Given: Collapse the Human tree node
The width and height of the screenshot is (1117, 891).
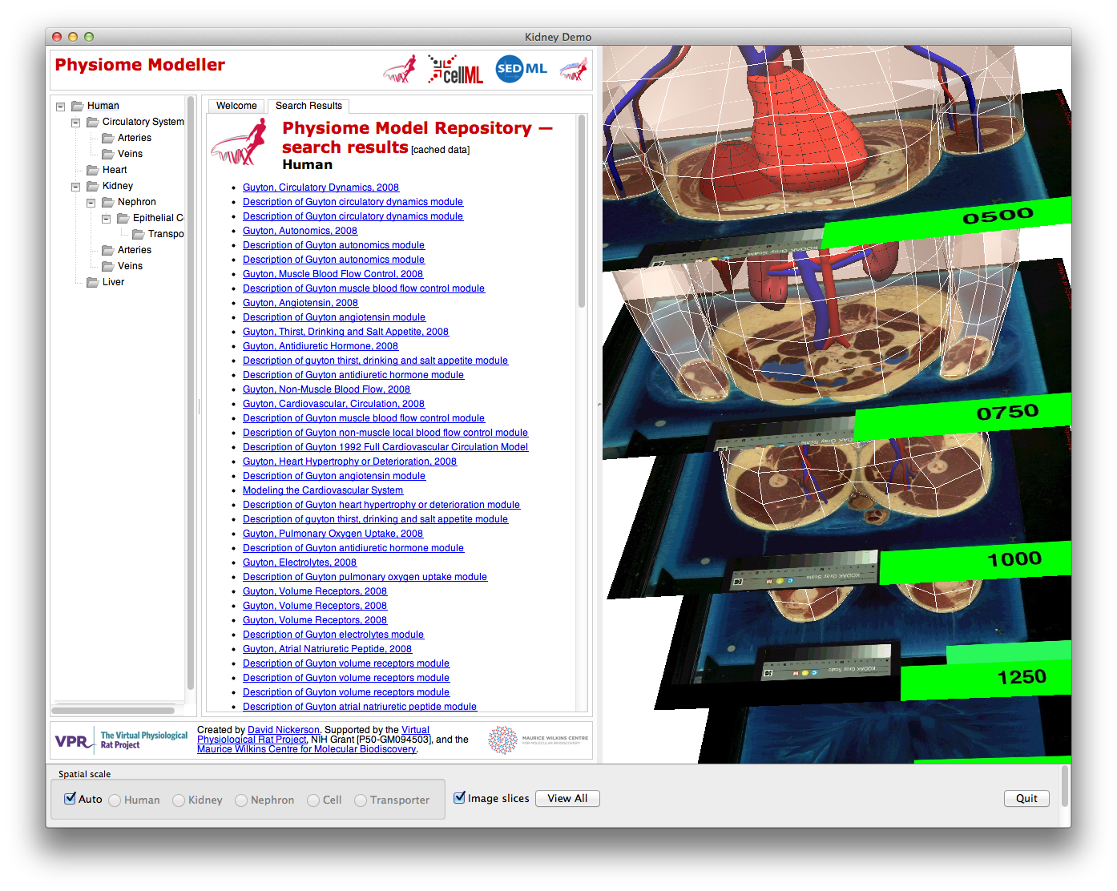Looking at the screenshot, I should pyautogui.click(x=60, y=106).
